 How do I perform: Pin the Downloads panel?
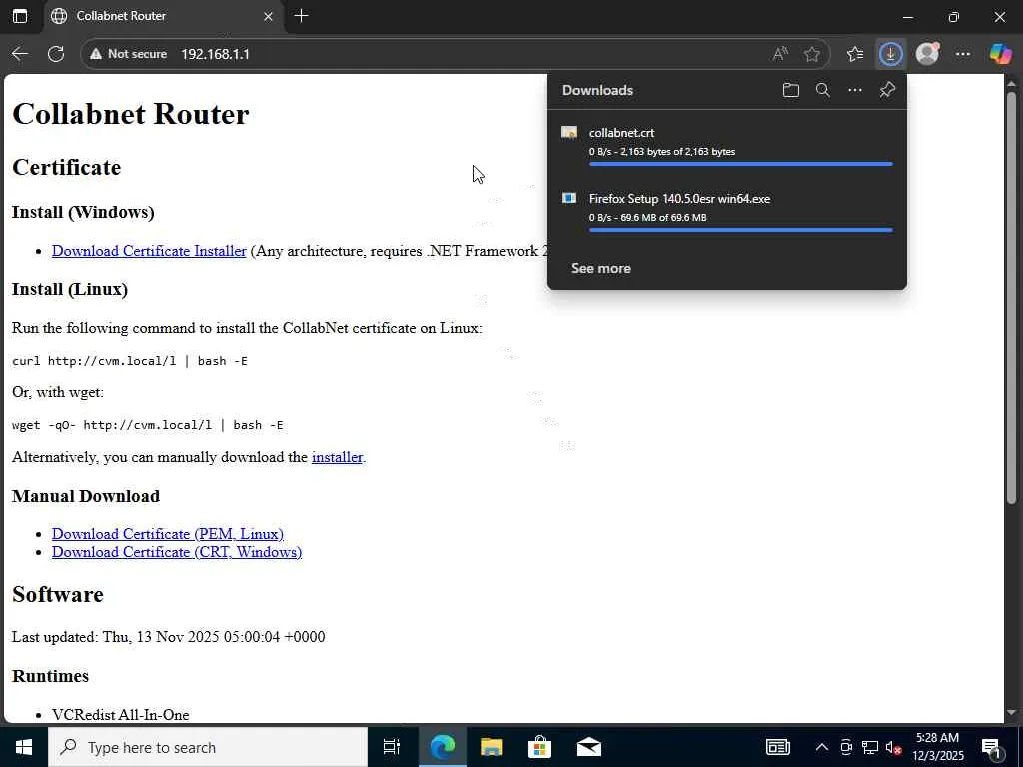(x=887, y=90)
